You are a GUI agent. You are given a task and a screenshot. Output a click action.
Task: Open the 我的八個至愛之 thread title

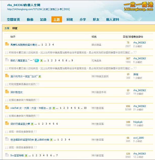[x=22, y=61]
